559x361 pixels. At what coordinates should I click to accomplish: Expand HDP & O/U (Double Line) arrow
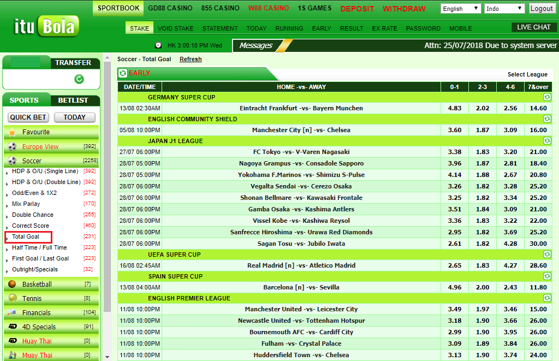(x=7, y=184)
